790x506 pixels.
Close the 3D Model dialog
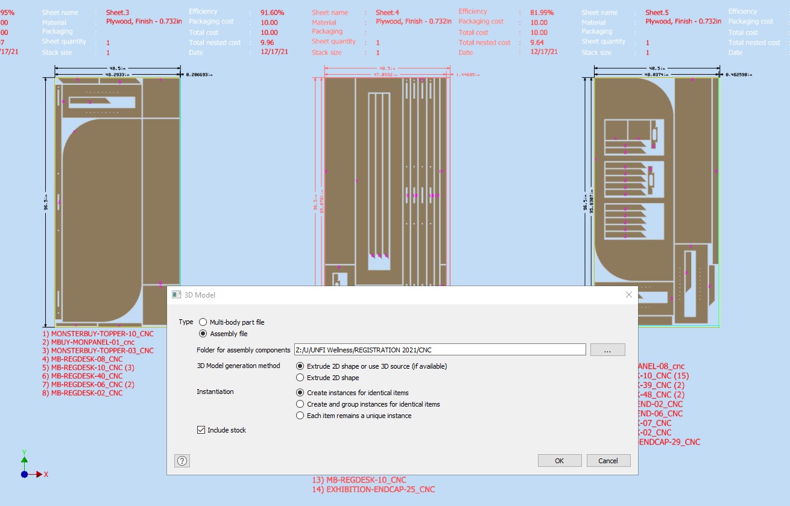pyautogui.click(x=629, y=295)
